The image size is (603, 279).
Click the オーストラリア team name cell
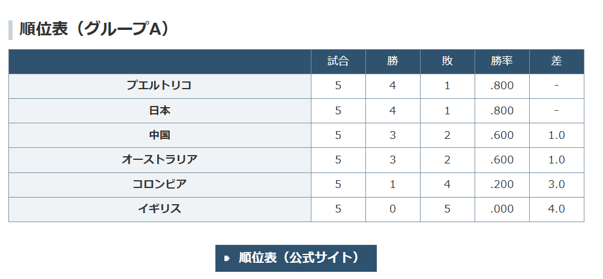pyautogui.click(x=159, y=160)
